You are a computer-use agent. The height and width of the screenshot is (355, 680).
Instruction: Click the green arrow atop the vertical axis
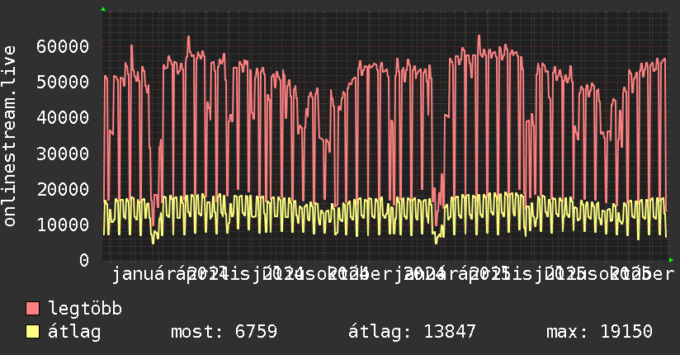pyautogui.click(x=103, y=9)
